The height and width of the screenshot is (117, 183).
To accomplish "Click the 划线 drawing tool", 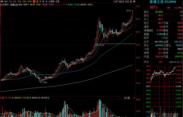I will tap(127, 2).
